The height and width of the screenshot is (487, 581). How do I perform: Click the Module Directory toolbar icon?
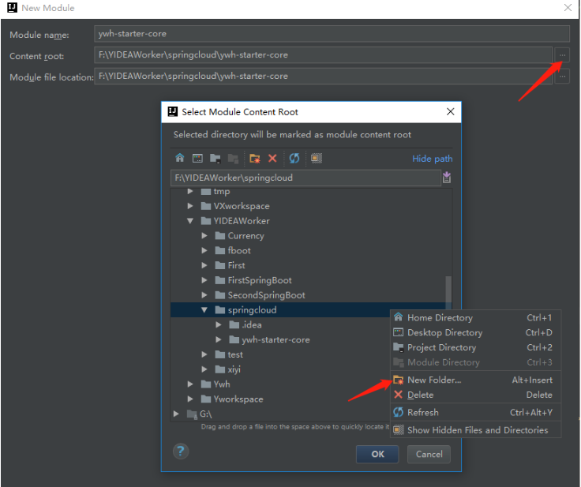[x=233, y=159]
